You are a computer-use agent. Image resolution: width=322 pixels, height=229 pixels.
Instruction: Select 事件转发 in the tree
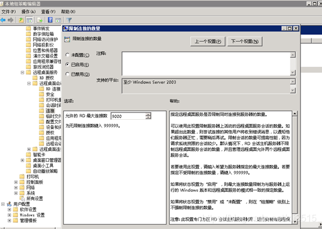click(41, 28)
